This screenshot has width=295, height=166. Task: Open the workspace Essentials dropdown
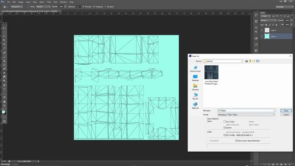284,6
